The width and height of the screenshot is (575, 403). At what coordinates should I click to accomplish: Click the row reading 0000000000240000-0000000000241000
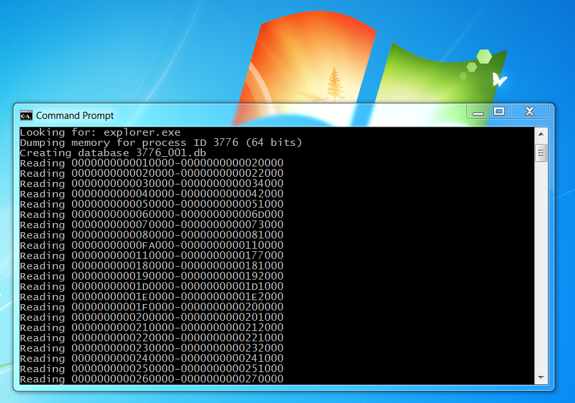click(151, 358)
